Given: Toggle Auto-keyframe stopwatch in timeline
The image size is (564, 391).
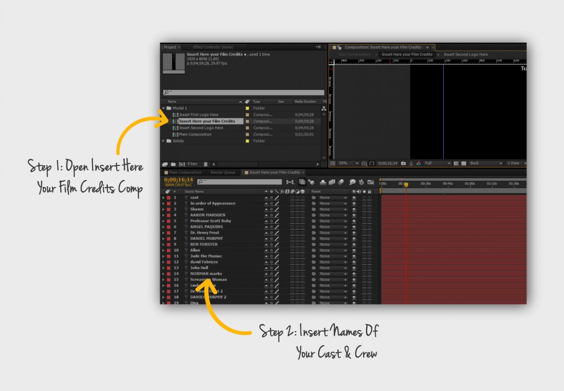Looking at the screenshot, I should [x=361, y=182].
